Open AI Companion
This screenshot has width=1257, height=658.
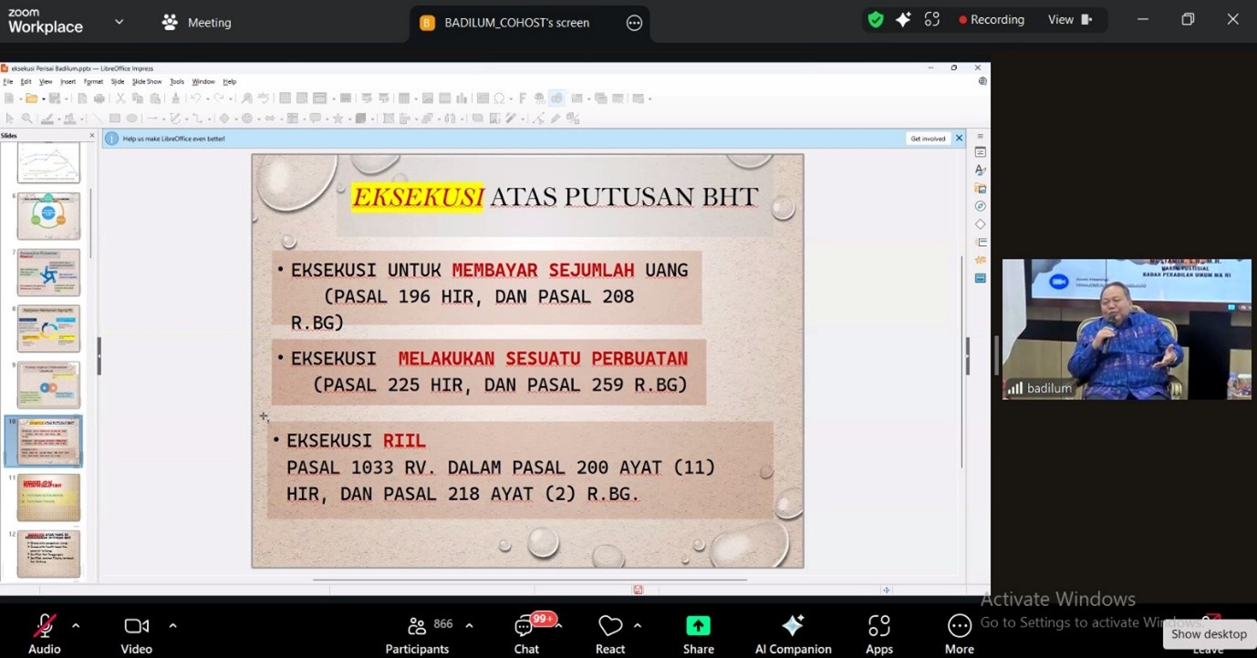793,633
